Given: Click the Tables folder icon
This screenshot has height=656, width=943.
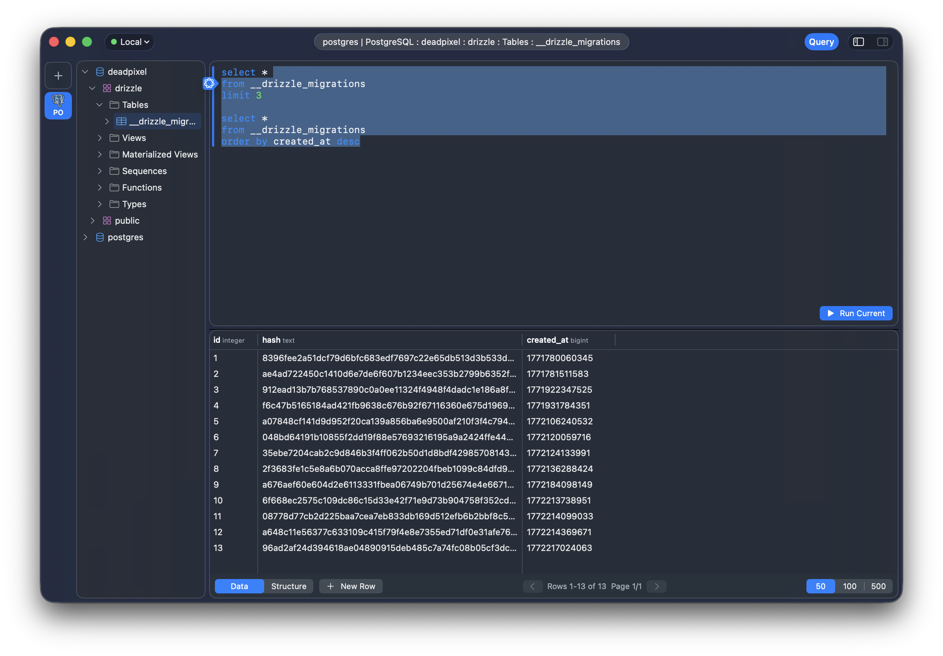Looking at the screenshot, I should [x=115, y=104].
